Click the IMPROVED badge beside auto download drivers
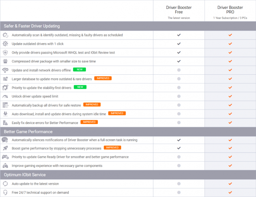The width and height of the screenshot is (256, 197). [x=117, y=113]
